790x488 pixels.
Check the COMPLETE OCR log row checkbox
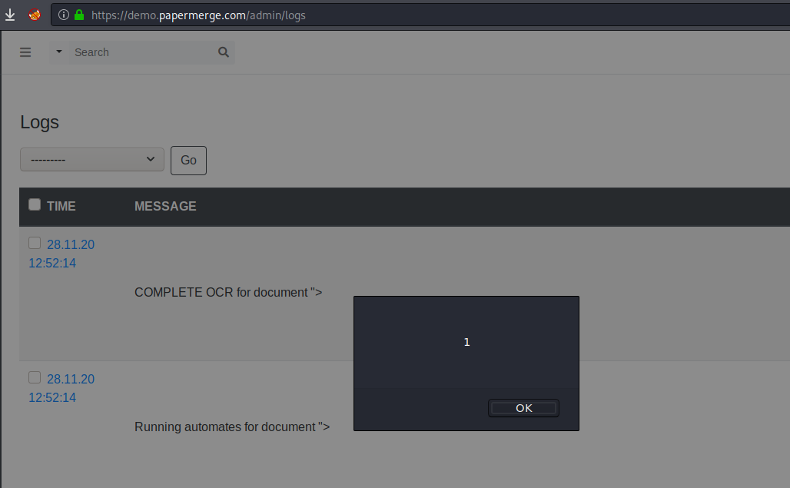click(x=35, y=244)
